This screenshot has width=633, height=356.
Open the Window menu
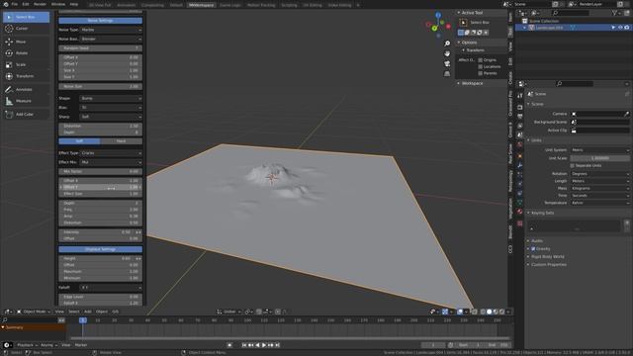pyautogui.click(x=58, y=4)
